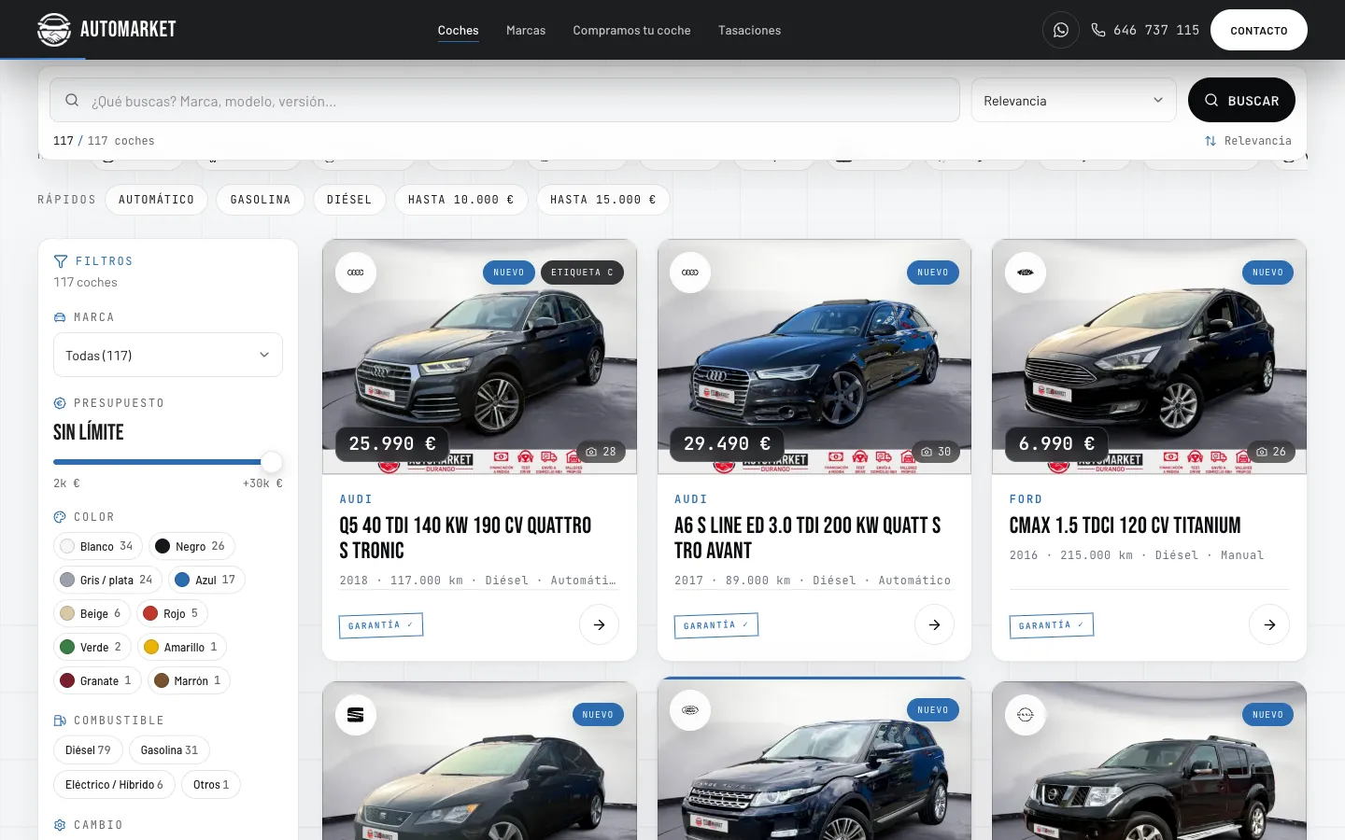Click the Contacto button

[x=1259, y=30]
